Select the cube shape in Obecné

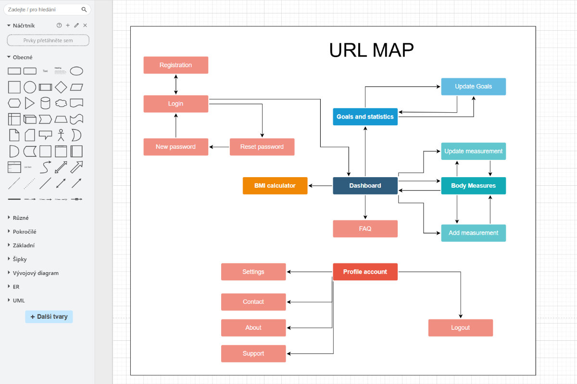click(29, 119)
